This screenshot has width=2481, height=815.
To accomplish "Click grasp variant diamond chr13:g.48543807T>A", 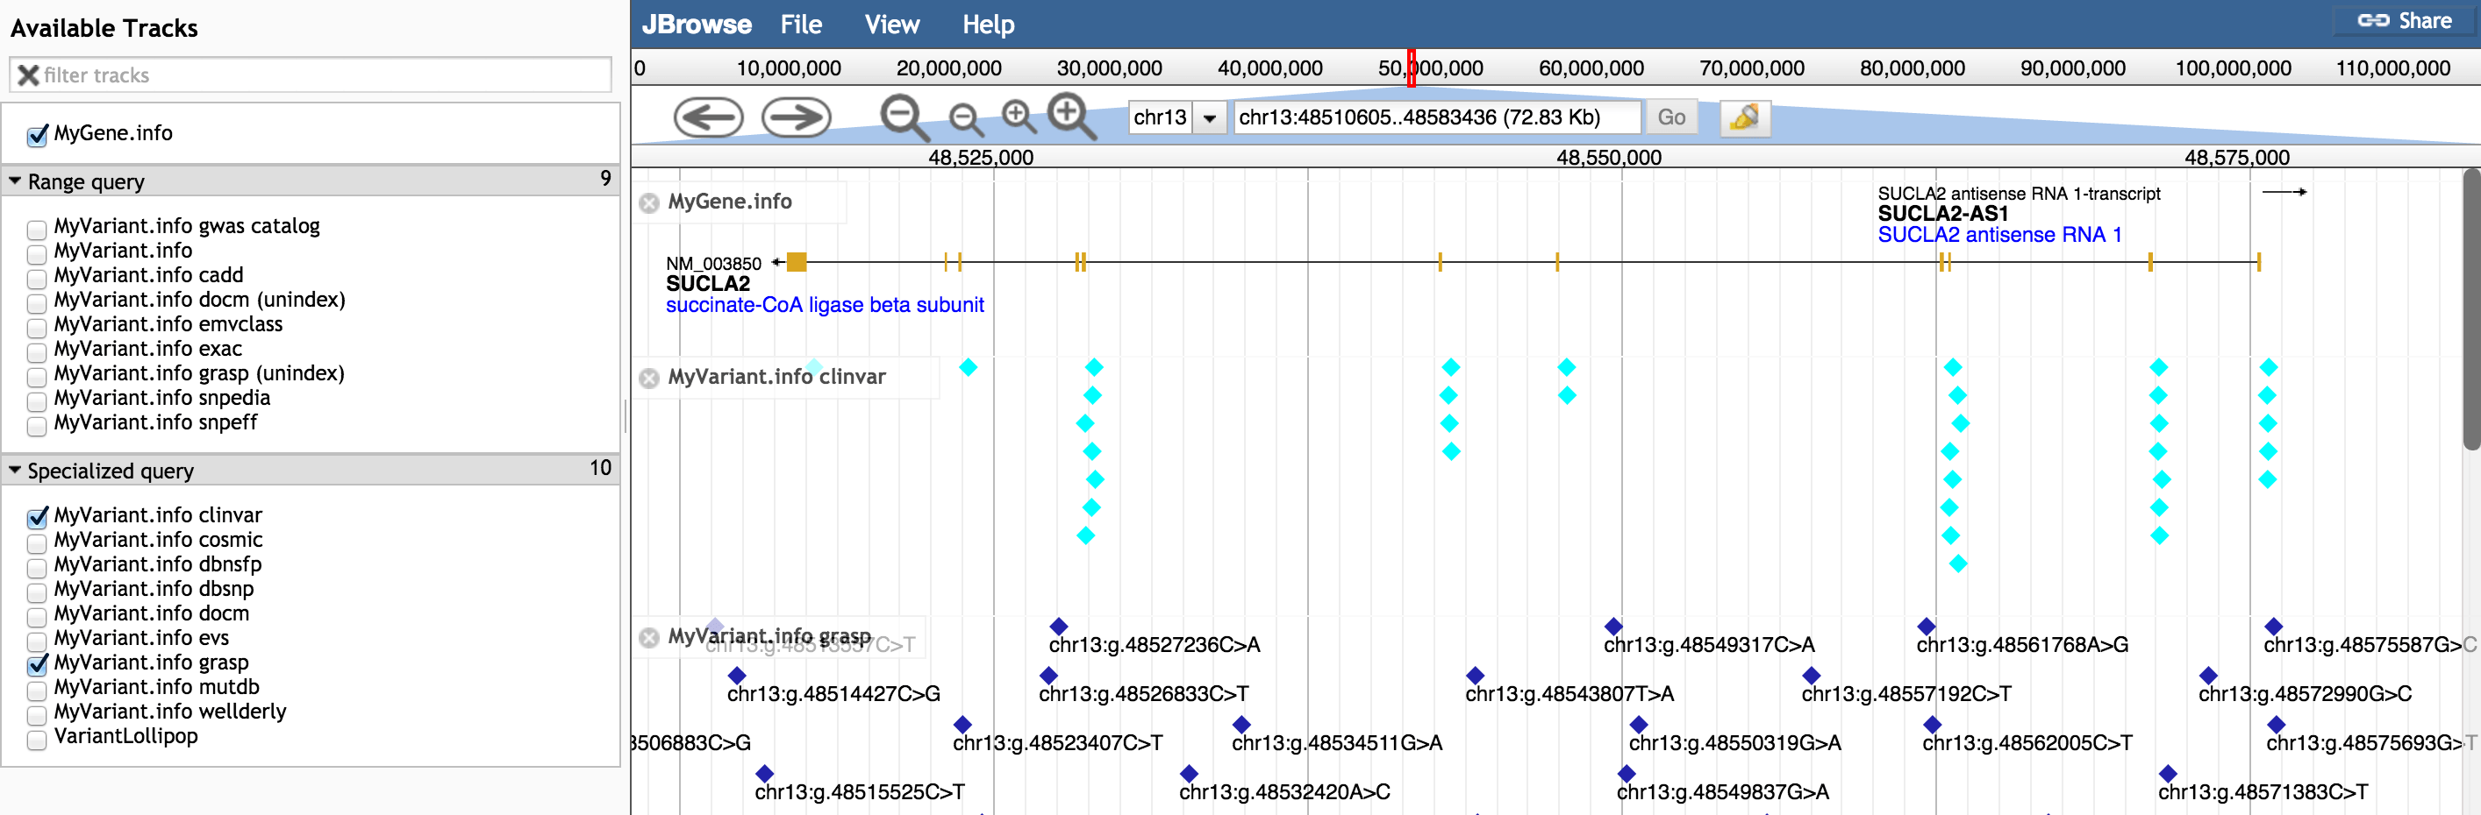I will [x=1475, y=676].
